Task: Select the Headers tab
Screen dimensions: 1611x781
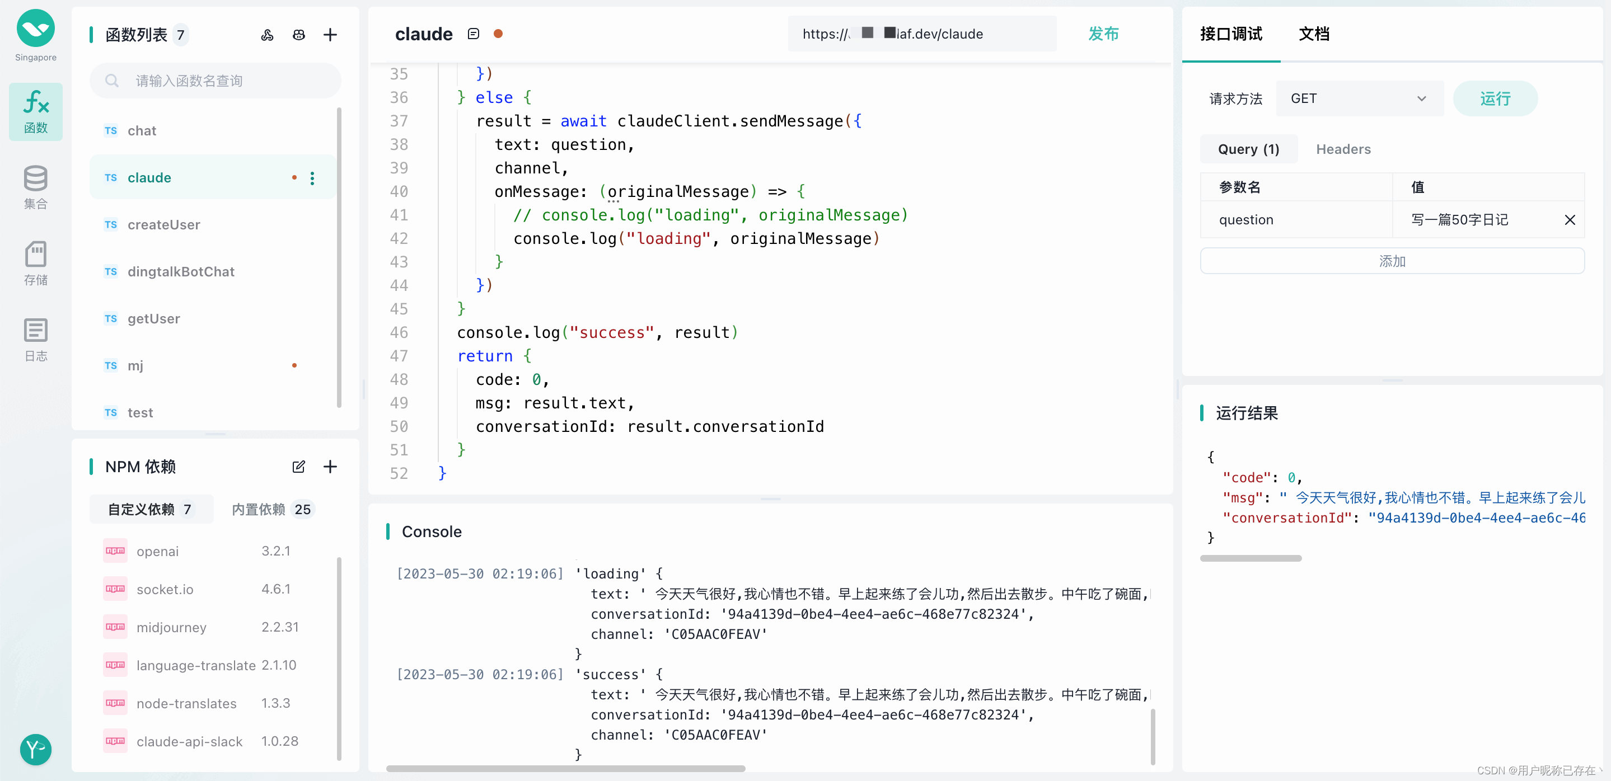Action: coord(1343,149)
